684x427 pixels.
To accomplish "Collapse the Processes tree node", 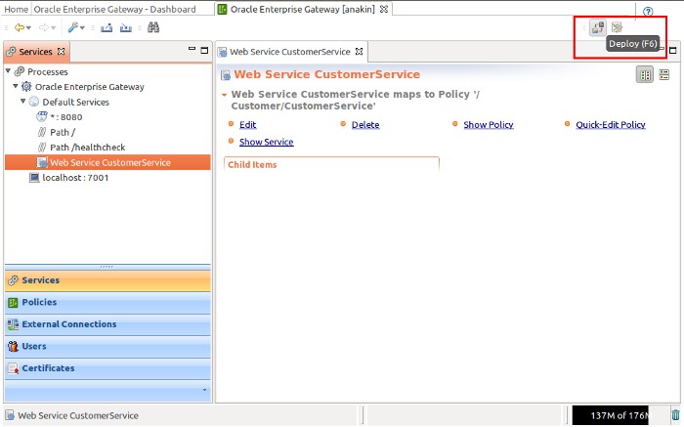I will pyautogui.click(x=8, y=70).
